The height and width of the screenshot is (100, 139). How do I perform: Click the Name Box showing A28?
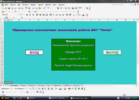[8, 18]
